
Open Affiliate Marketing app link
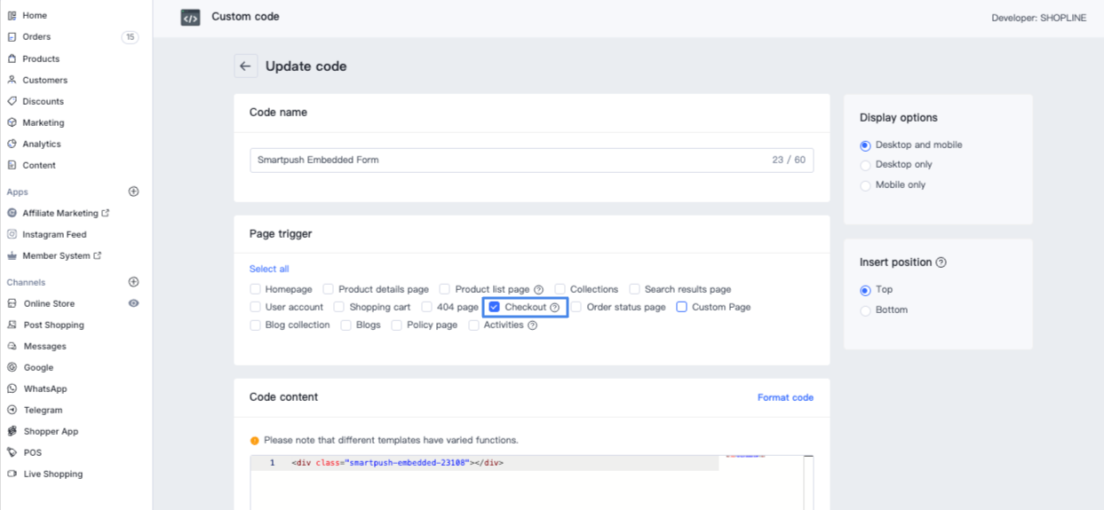[60, 213]
